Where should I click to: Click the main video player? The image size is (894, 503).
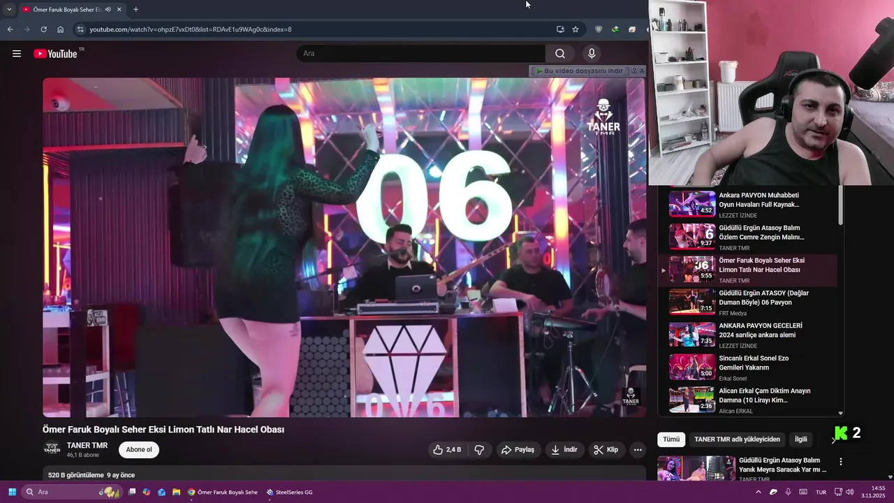tap(344, 247)
